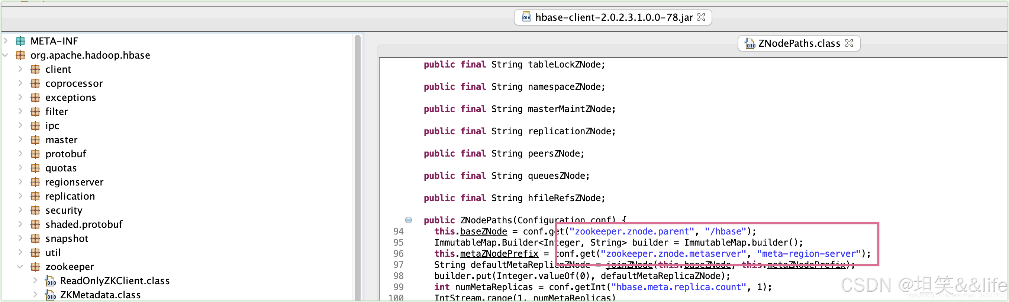Click the snapshot package icon

click(x=35, y=238)
